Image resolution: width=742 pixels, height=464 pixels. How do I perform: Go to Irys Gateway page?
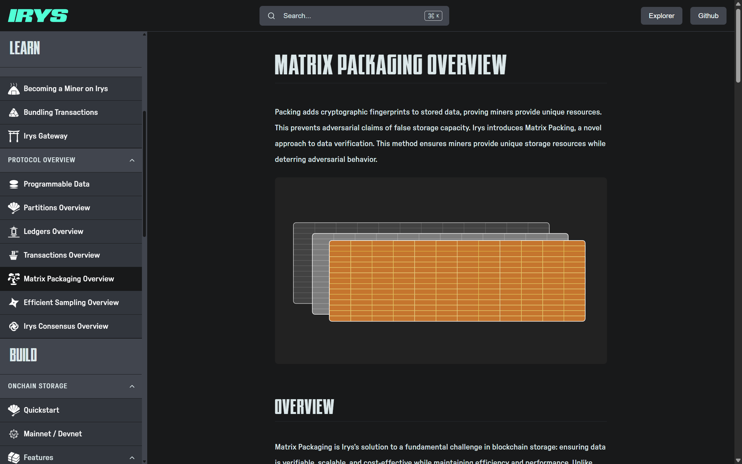(71, 136)
